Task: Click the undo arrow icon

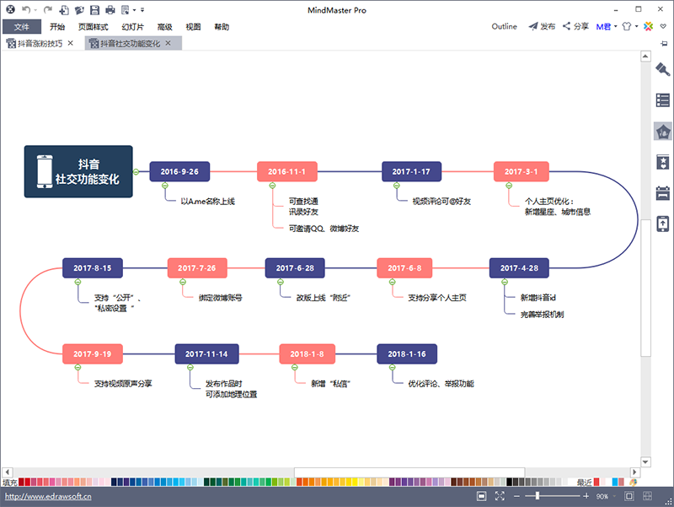Action: point(26,9)
